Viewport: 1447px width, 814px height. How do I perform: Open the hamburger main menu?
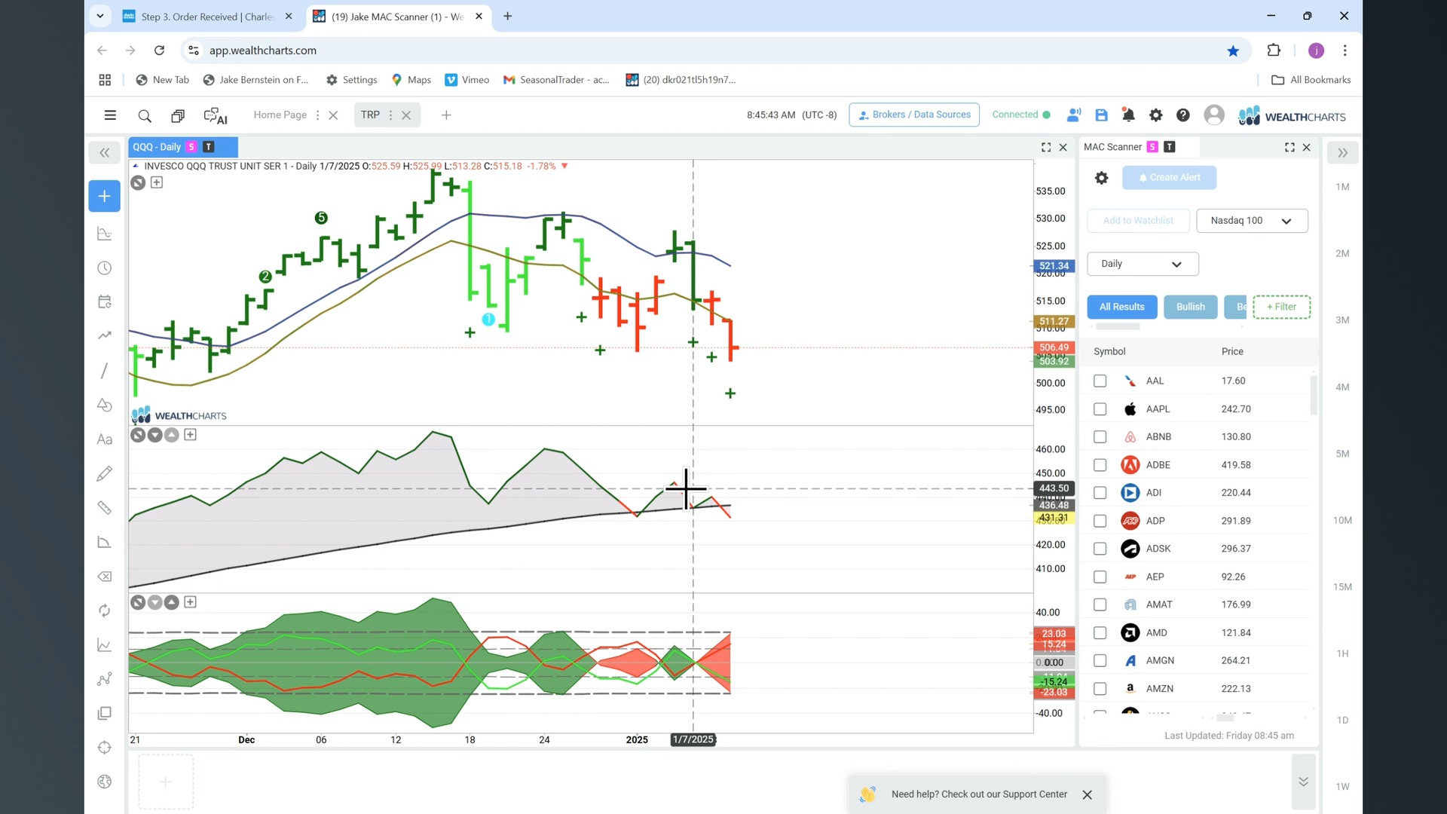[110, 115]
